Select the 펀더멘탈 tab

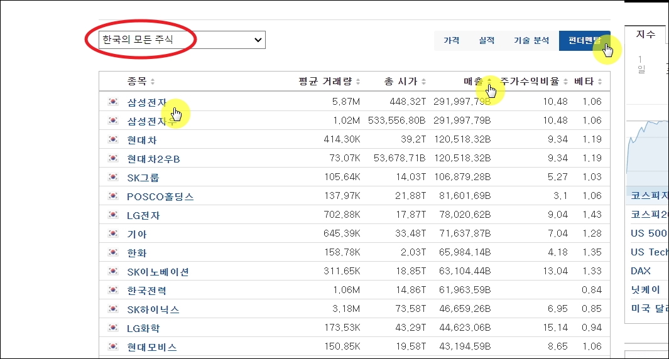pyautogui.click(x=585, y=41)
